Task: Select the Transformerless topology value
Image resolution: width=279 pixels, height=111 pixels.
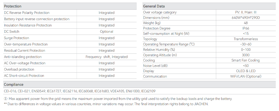Action: [246, 39]
